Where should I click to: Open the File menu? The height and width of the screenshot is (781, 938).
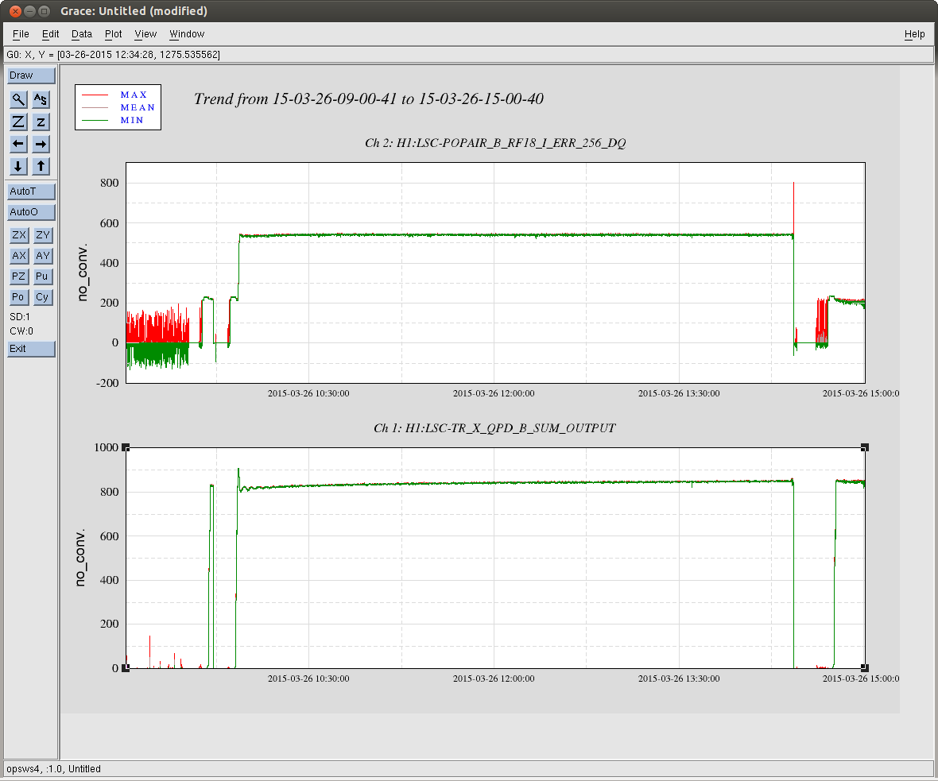(x=21, y=34)
